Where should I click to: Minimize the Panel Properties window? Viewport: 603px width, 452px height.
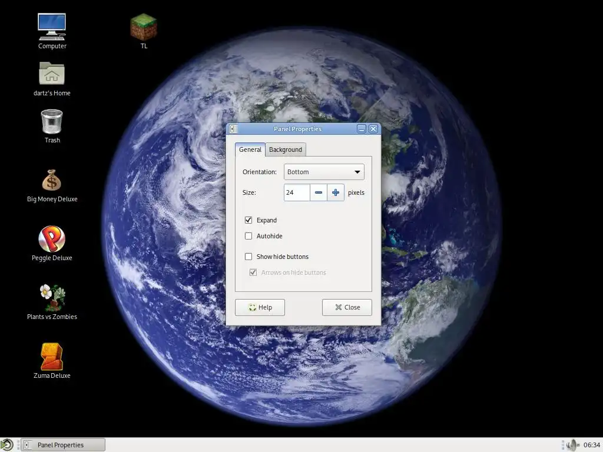tap(361, 129)
